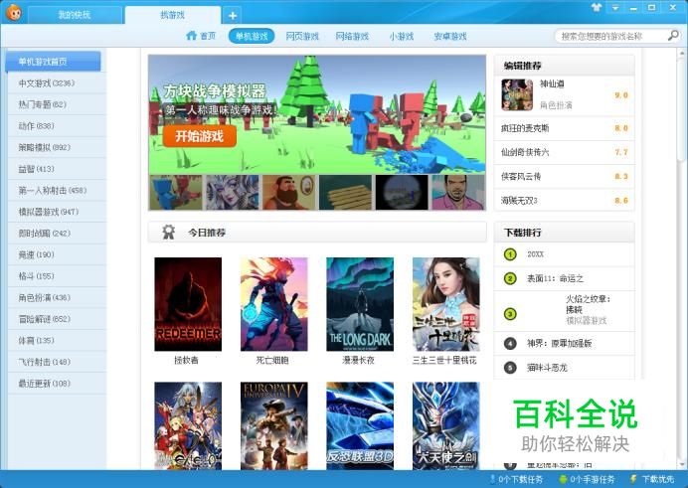The height and width of the screenshot is (488, 688).
Task: Select the blocky soldiers banner thumbnail
Action: click(x=176, y=193)
